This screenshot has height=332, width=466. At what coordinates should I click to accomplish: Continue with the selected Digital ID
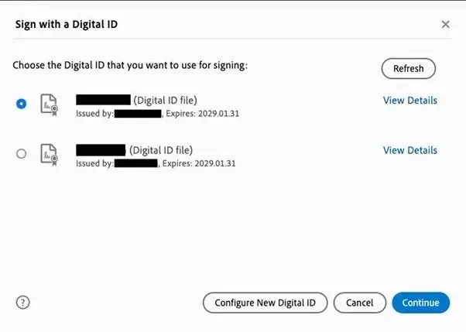(x=421, y=303)
